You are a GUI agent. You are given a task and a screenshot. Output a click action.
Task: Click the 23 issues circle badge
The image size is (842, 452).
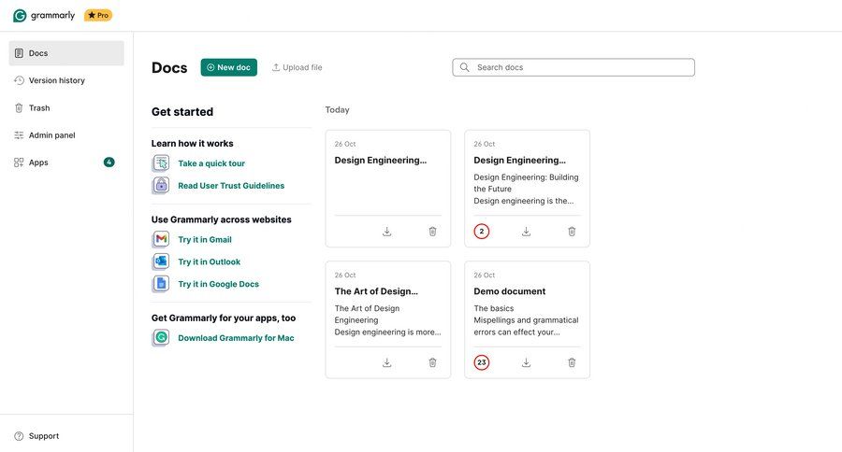click(x=482, y=363)
